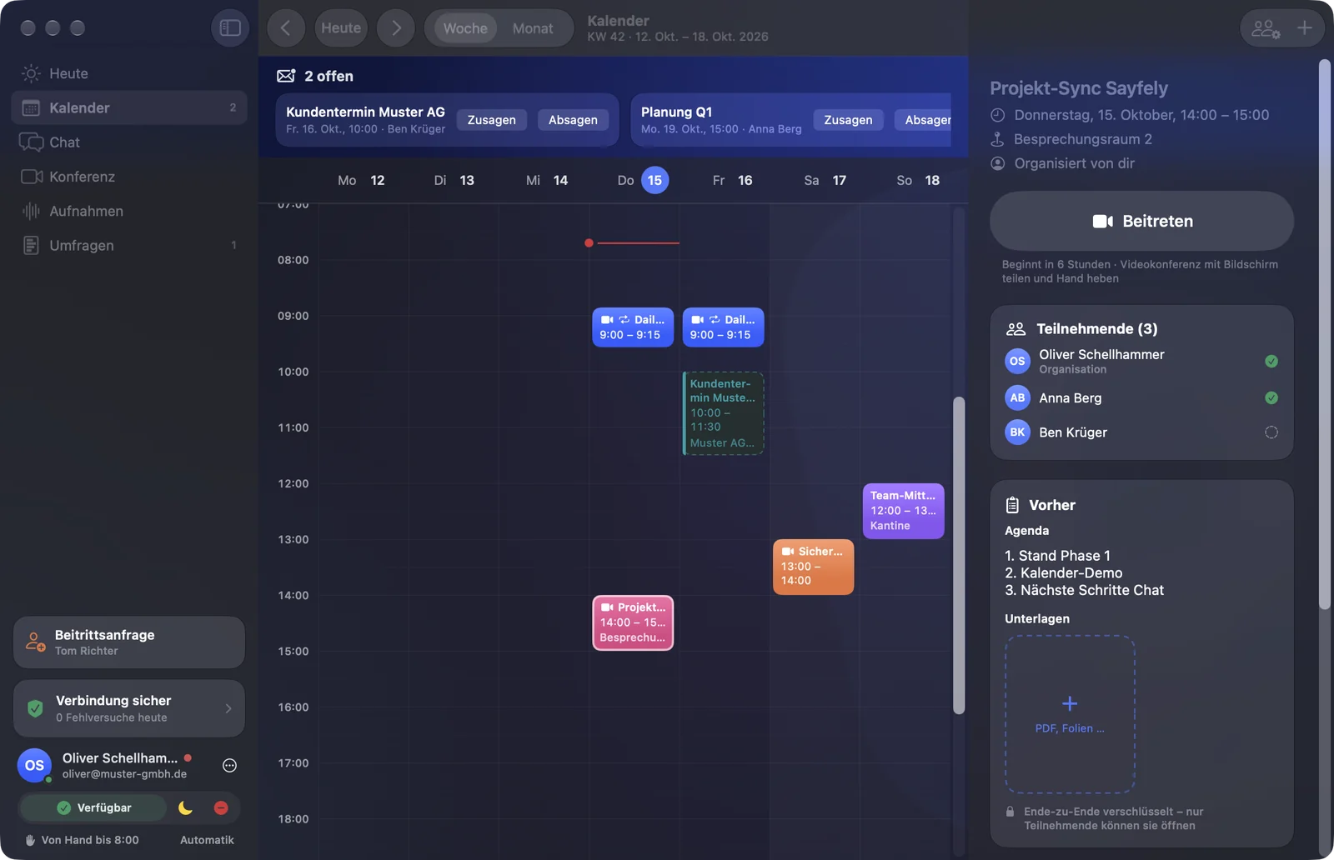Open the Beitrittsanfrage from Tom Richter
This screenshot has height=860, width=1334.
coord(129,642)
